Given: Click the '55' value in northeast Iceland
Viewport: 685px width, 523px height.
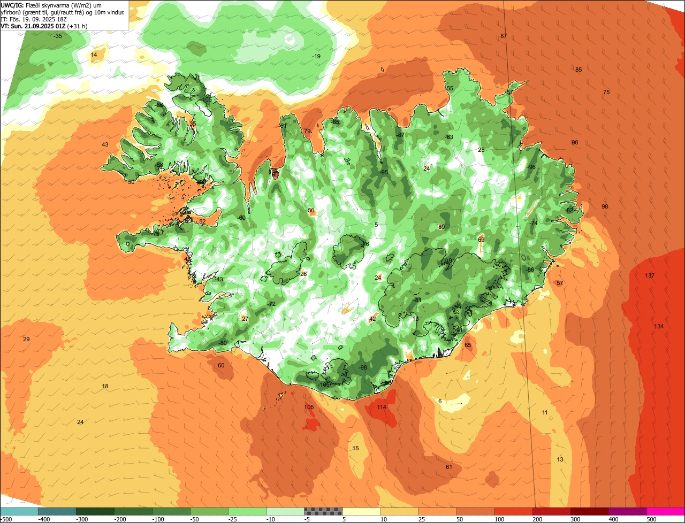Looking at the screenshot, I should 450,88.
